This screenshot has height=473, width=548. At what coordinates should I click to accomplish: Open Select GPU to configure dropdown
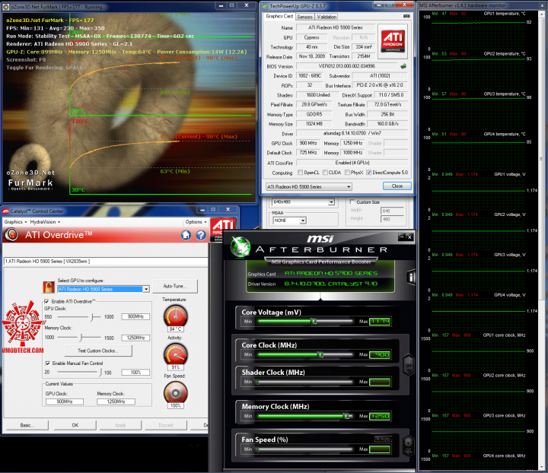point(104,289)
